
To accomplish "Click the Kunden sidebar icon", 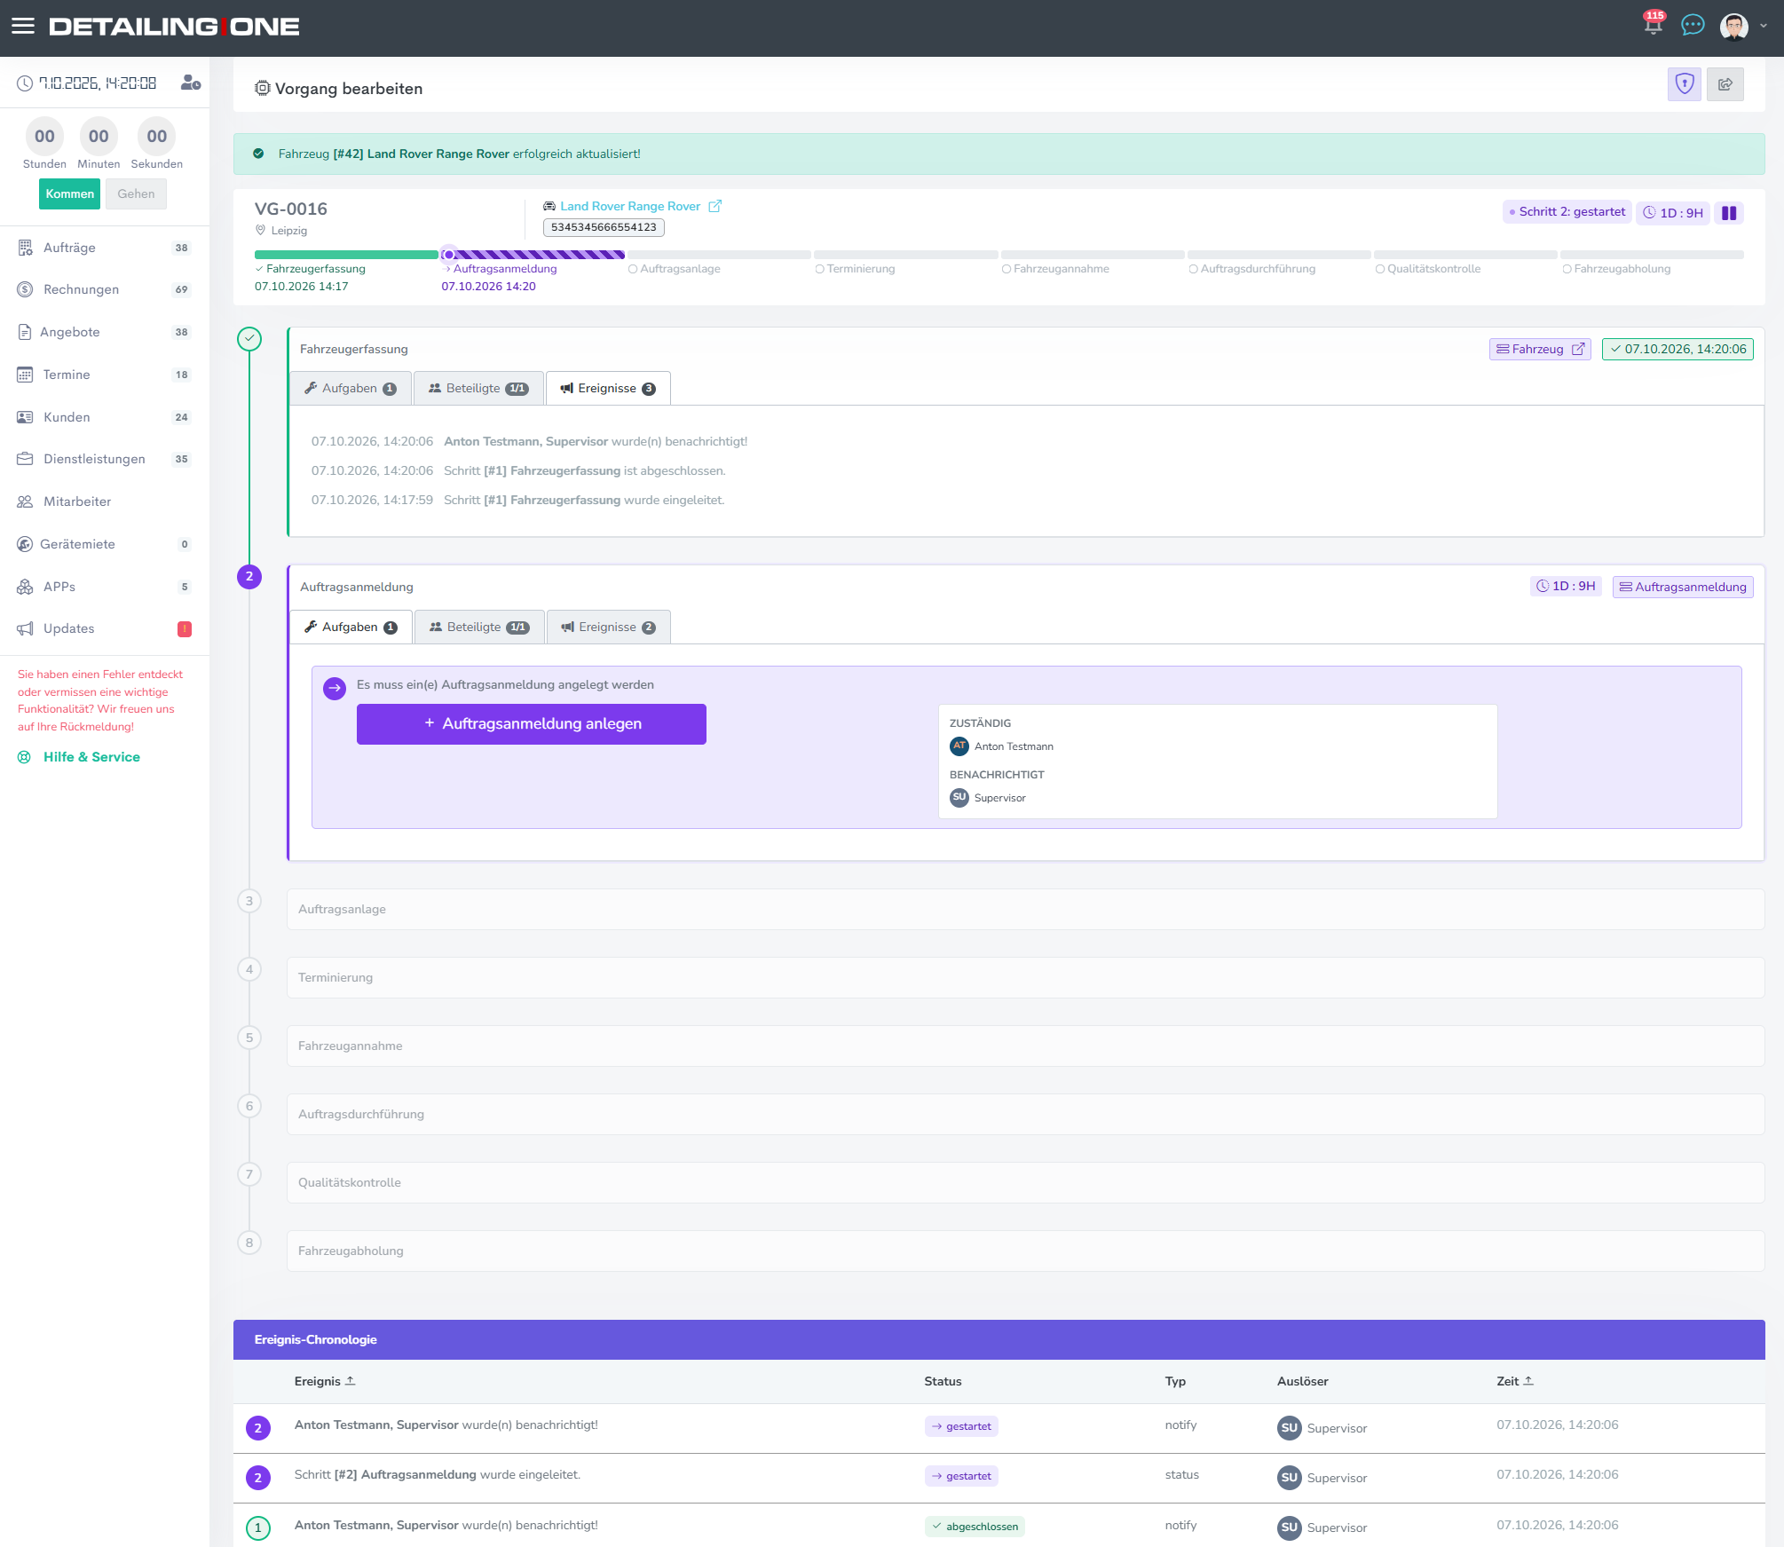I will (25, 417).
